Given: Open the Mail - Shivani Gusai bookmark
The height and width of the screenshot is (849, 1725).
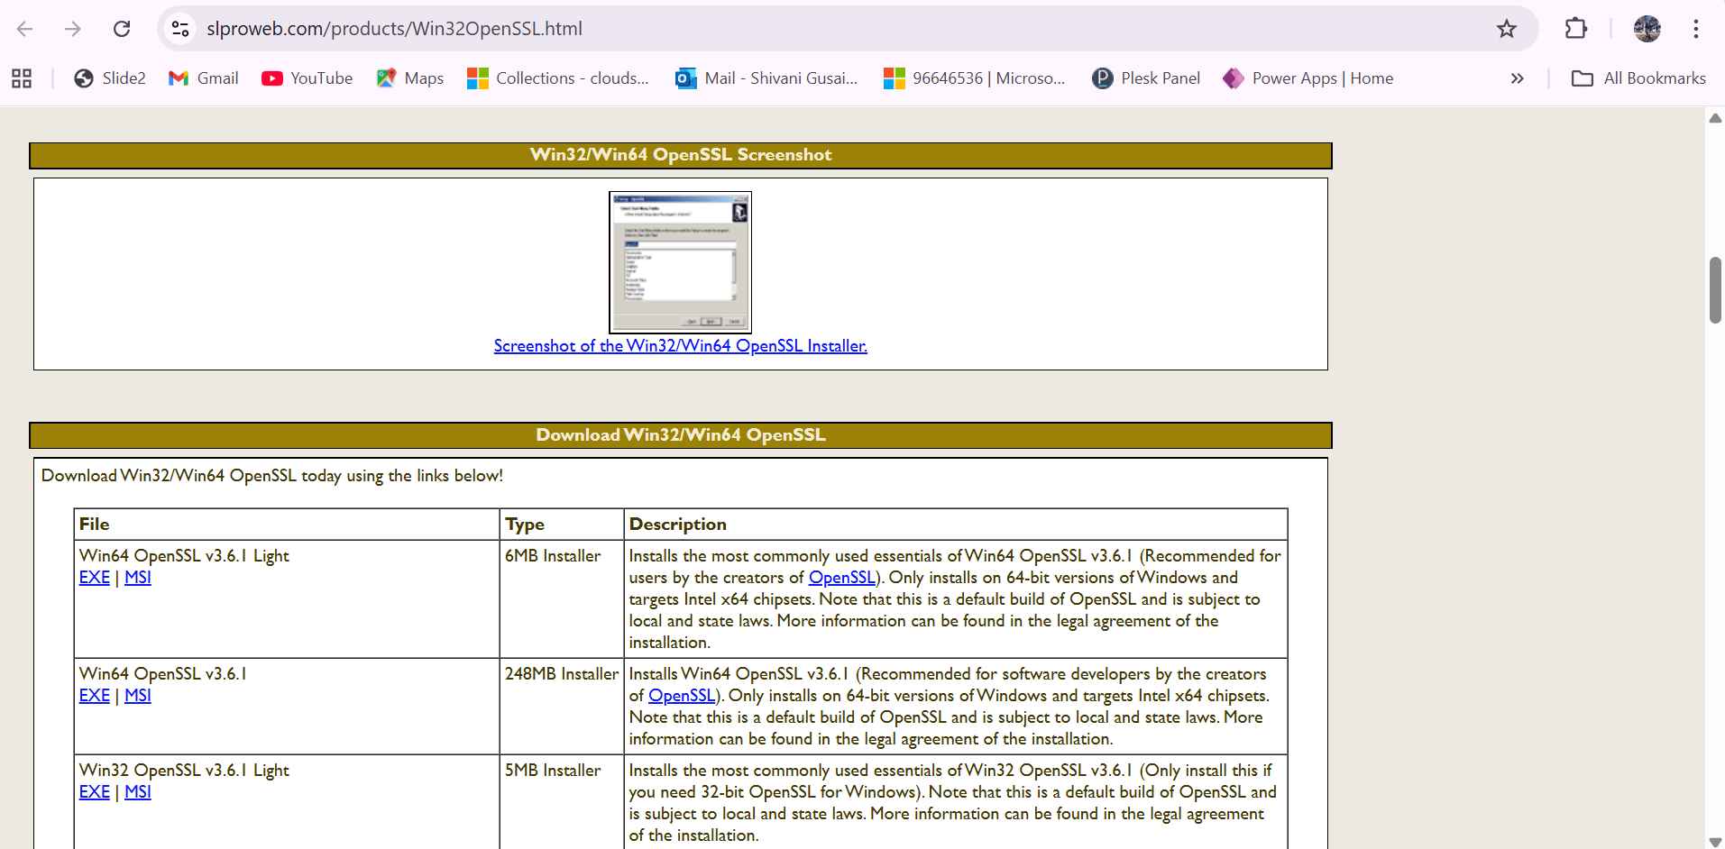Looking at the screenshot, I should tap(766, 78).
